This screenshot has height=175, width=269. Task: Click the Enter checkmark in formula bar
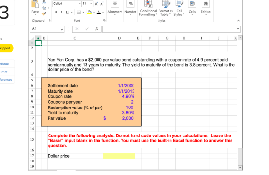pyautogui.click(x=87, y=29)
